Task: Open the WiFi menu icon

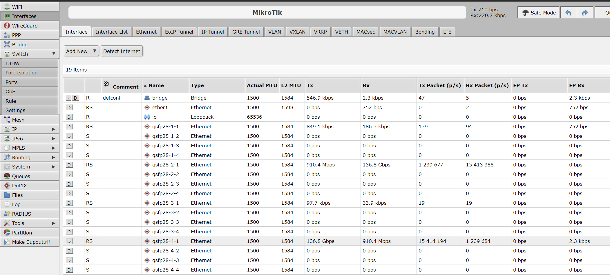Action: [x=7, y=7]
